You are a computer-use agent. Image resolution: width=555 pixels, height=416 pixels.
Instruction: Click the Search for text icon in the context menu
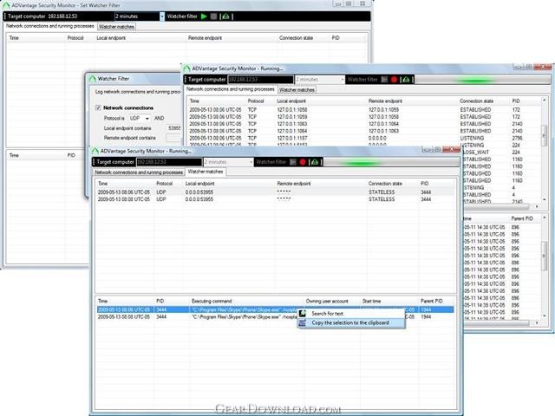click(303, 314)
